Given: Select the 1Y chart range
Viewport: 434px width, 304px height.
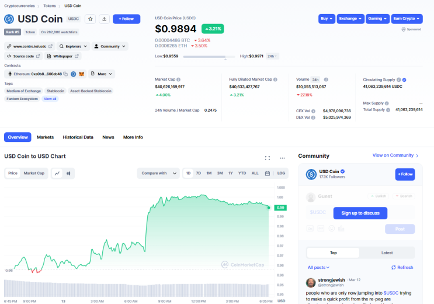Looking at the screenshot, I should click(x=230, y=173).
